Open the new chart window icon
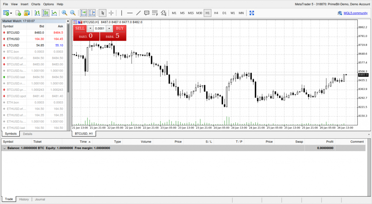 6,13
